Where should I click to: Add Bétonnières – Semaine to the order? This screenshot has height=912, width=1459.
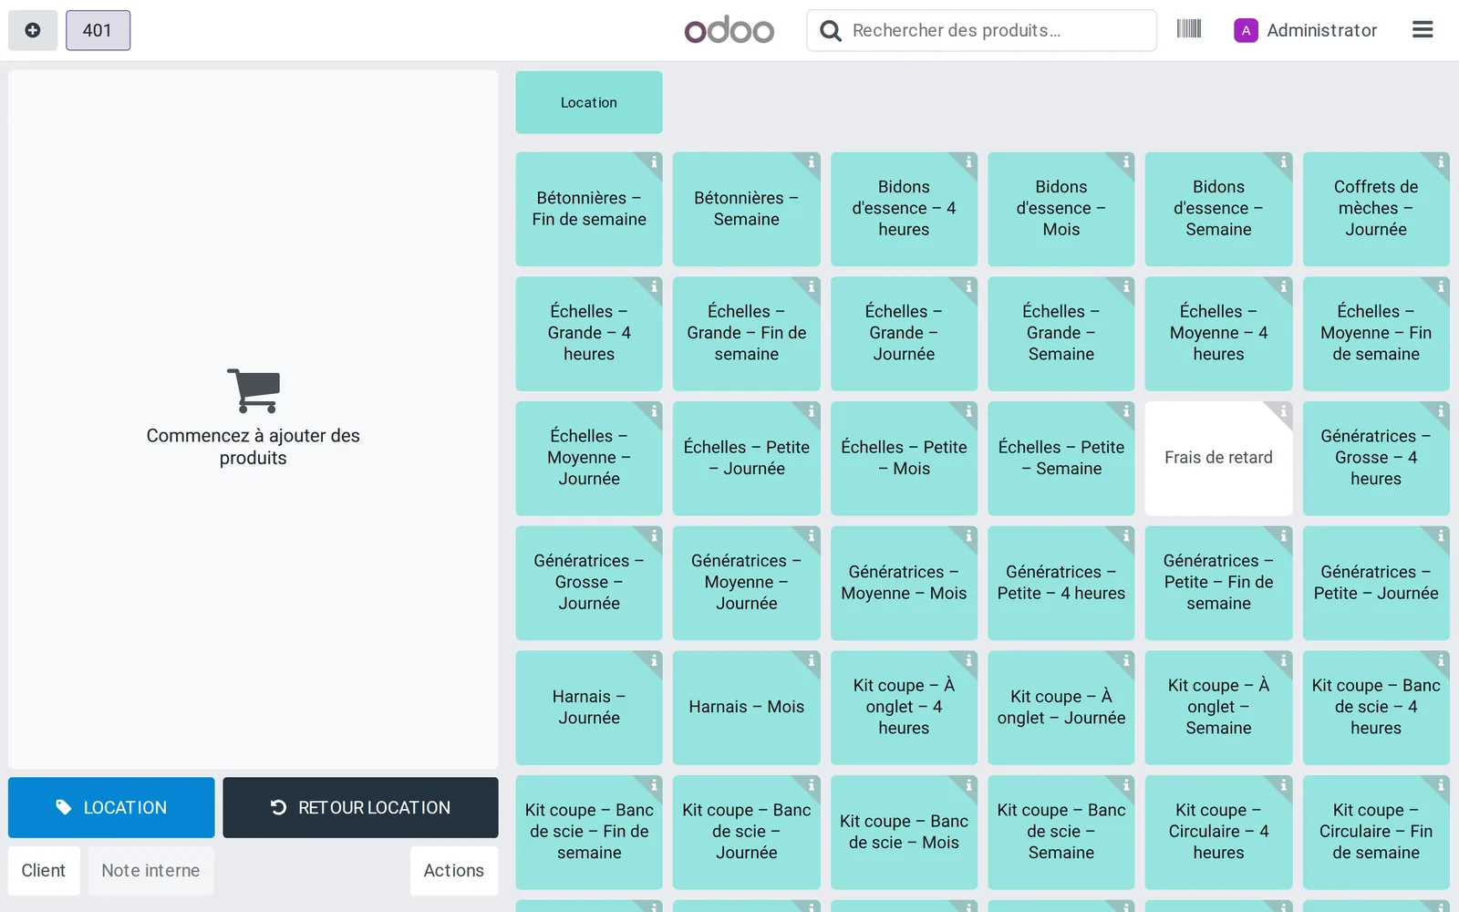click(746, 209)
